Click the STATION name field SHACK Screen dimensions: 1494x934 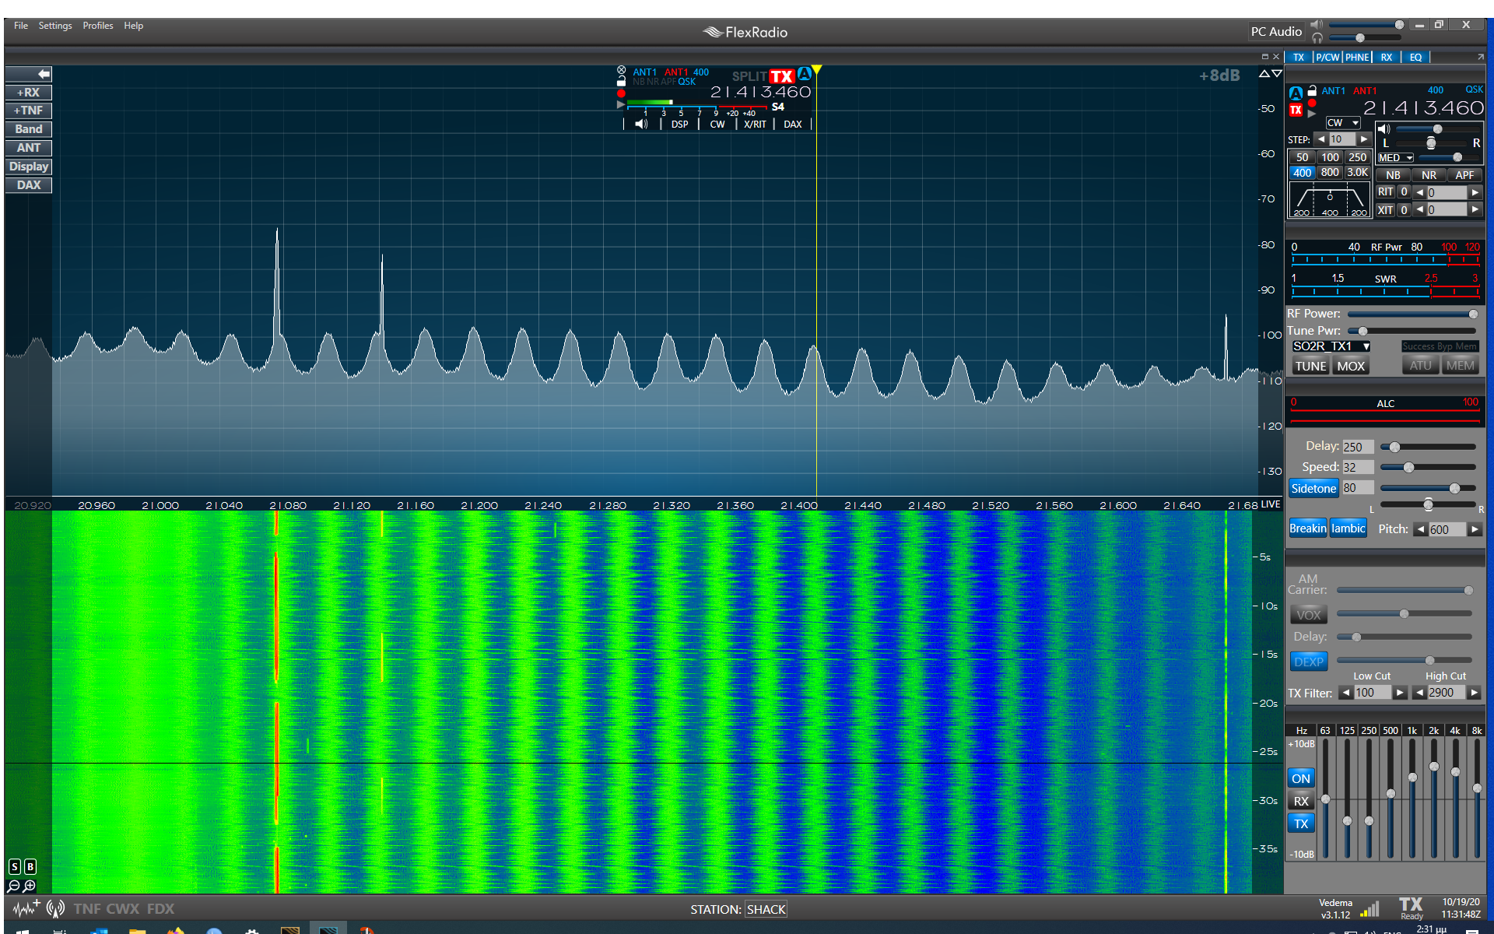pos(766,909)
